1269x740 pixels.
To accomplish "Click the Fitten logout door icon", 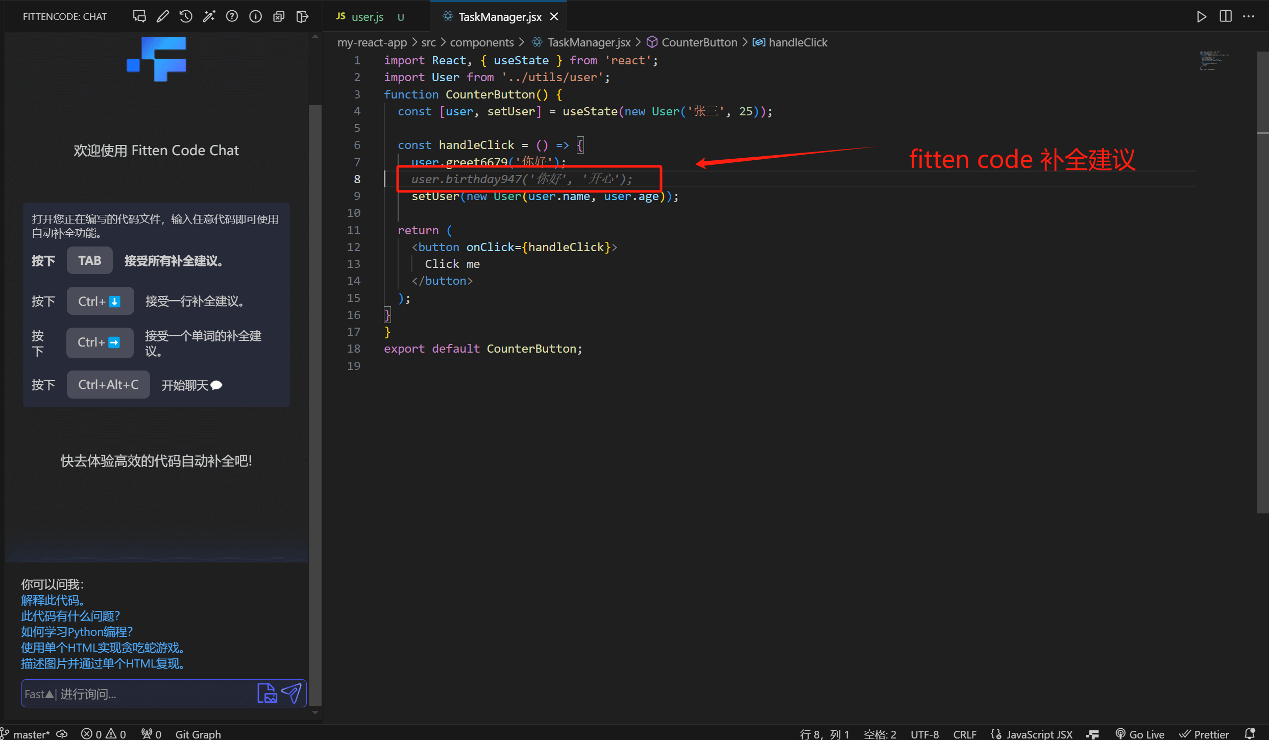I will coord(302,16).
